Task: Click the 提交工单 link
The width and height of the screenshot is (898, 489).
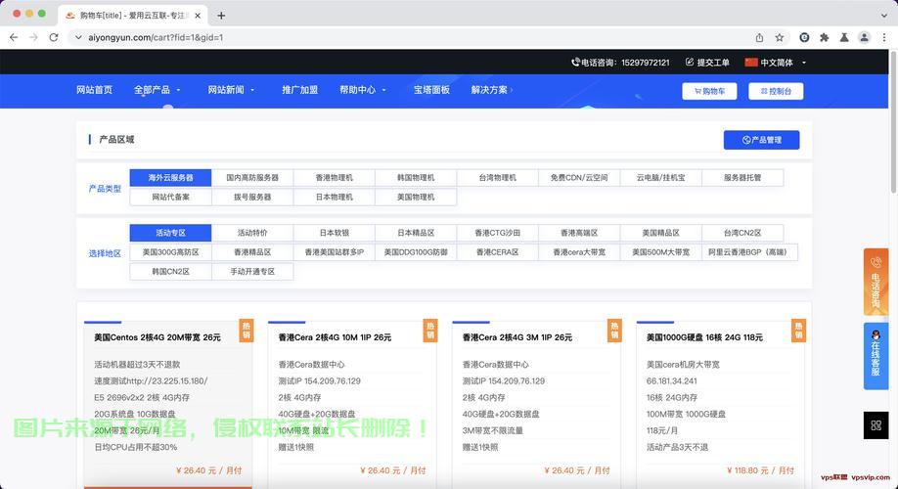Action: pos(707,63)
